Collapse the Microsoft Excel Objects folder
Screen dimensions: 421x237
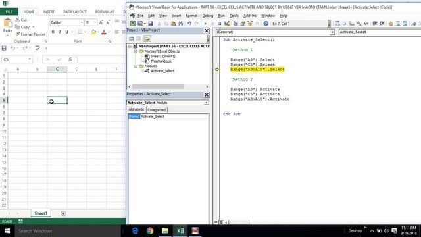pos(136,51)
